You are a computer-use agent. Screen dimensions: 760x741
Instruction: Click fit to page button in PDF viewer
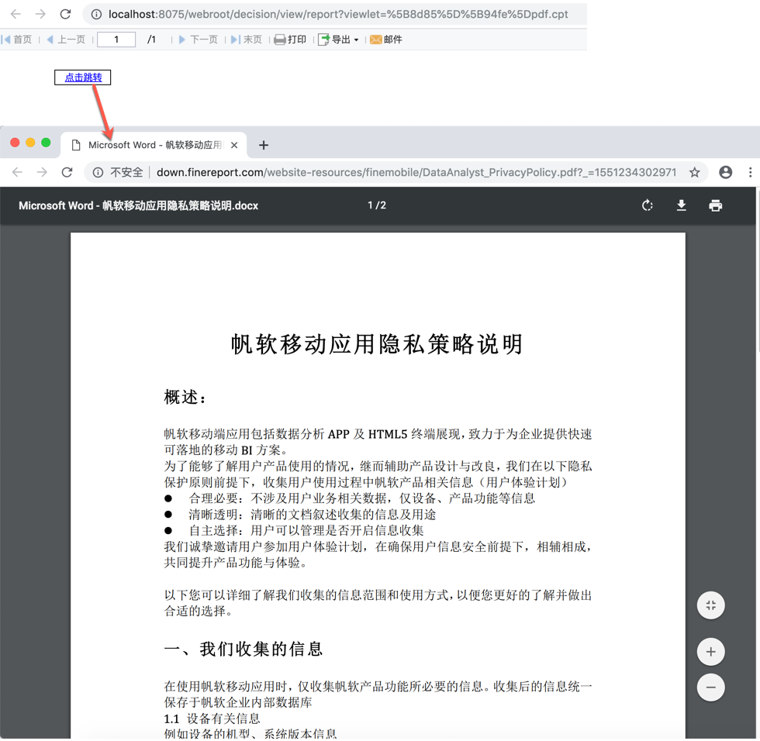(x=711, y=605)
